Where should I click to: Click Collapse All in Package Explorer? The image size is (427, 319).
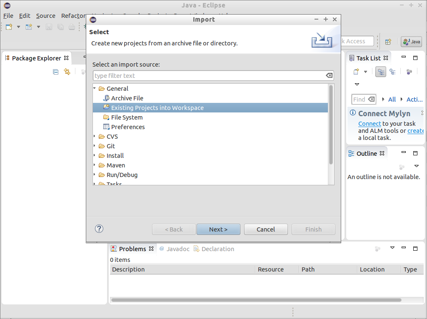55,72
